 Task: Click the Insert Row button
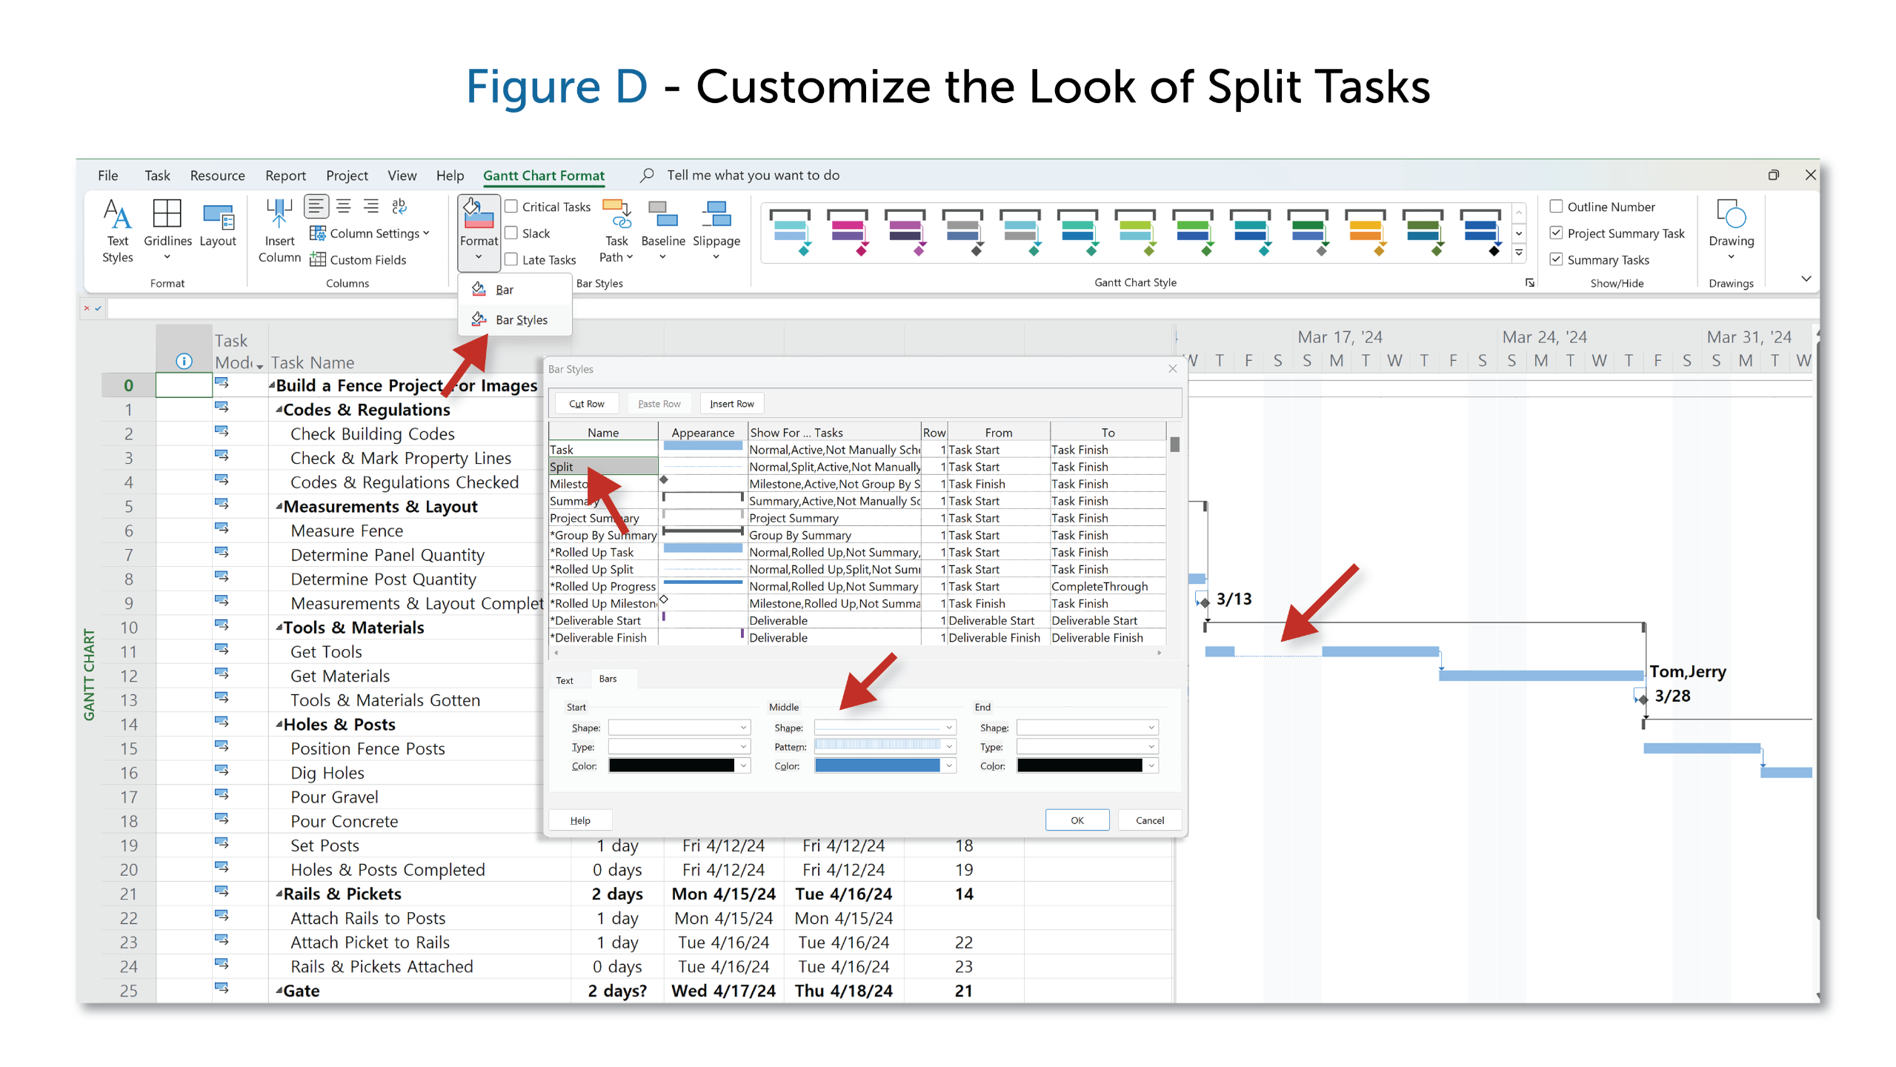[x=731, y=404]
